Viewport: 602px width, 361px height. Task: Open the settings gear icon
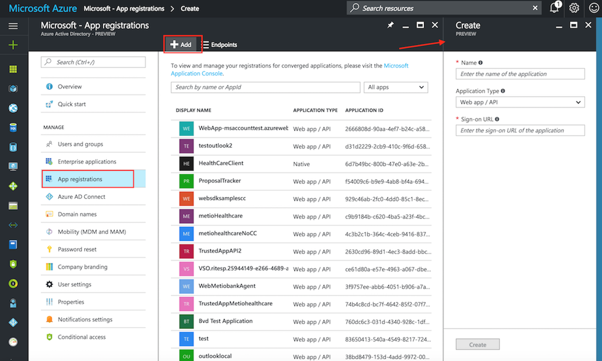574,8
